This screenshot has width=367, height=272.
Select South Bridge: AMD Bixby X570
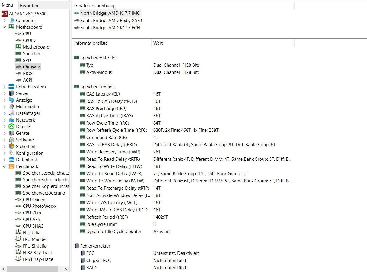108,21
